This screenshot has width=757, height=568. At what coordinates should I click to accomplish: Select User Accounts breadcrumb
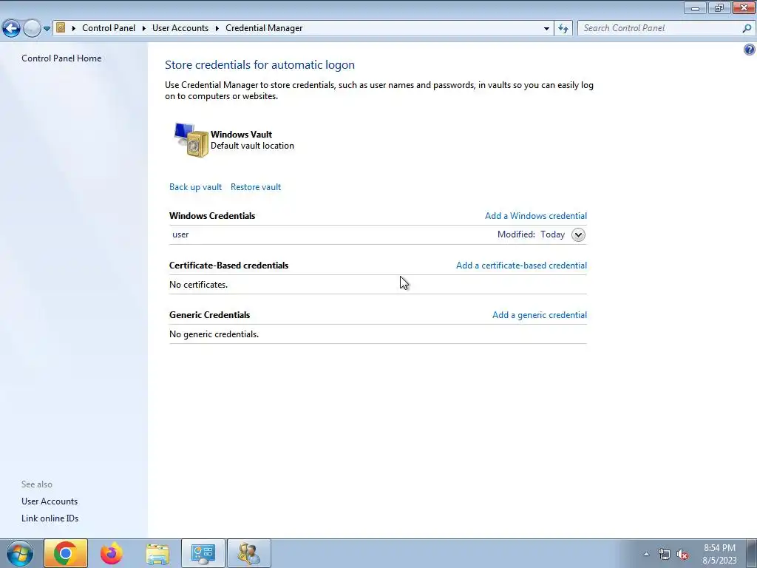pos(180,28)
